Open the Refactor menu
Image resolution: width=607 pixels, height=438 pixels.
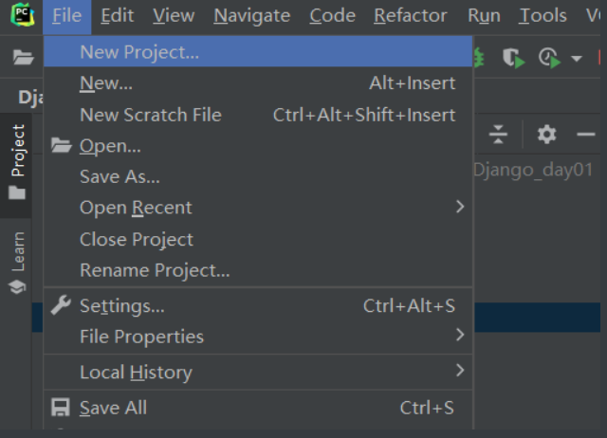[x=410, y=15]
